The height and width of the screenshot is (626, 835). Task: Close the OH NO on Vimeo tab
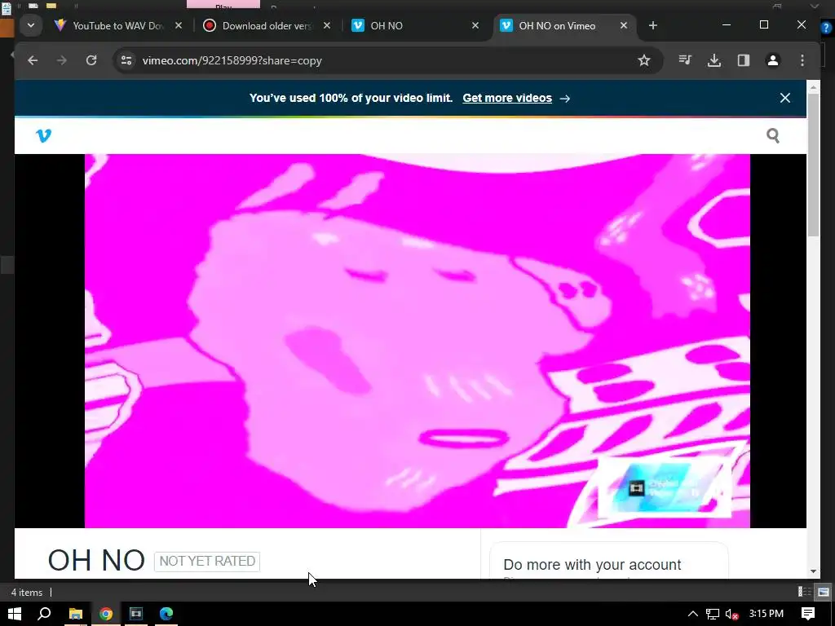click(624, 25)
